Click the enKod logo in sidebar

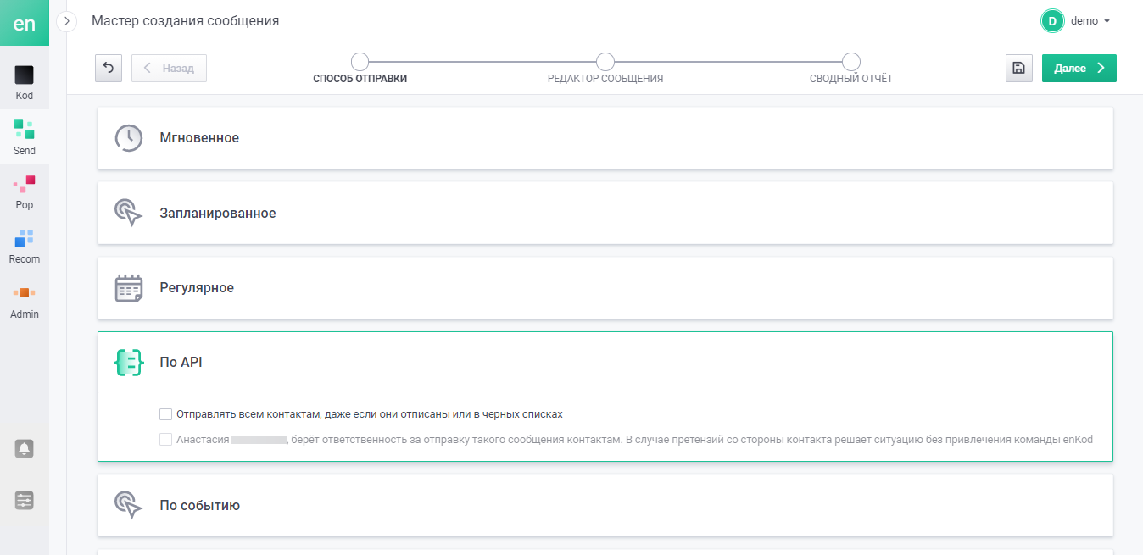[25, 23]
